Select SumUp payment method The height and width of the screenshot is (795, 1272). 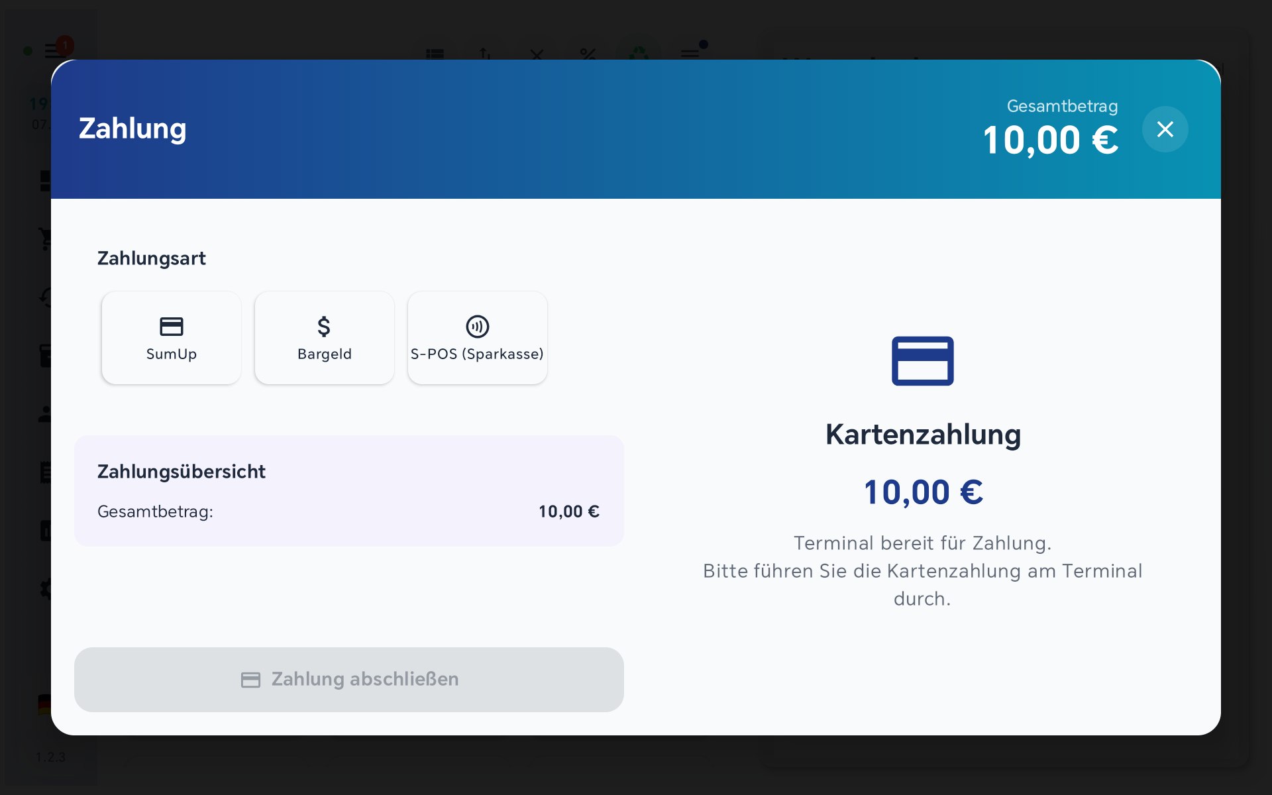coord(171,338)
